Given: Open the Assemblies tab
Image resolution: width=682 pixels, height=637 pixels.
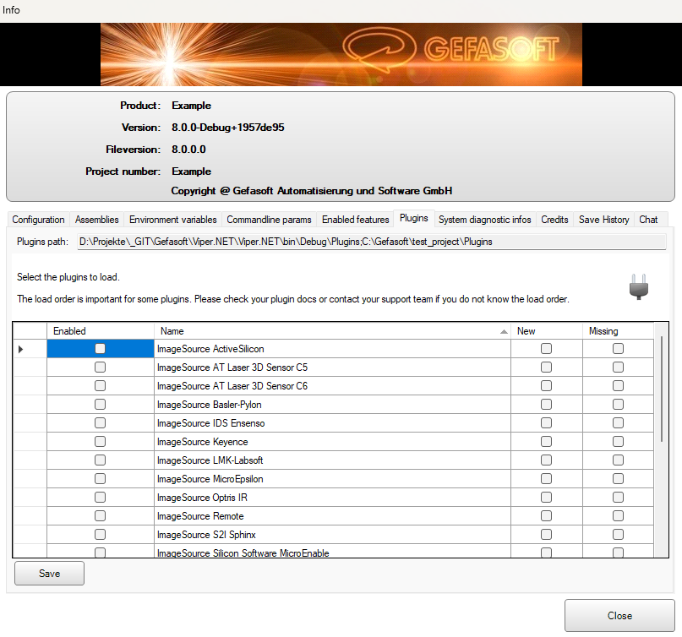Looking at the screenshot, I should [x=97, y=220].
